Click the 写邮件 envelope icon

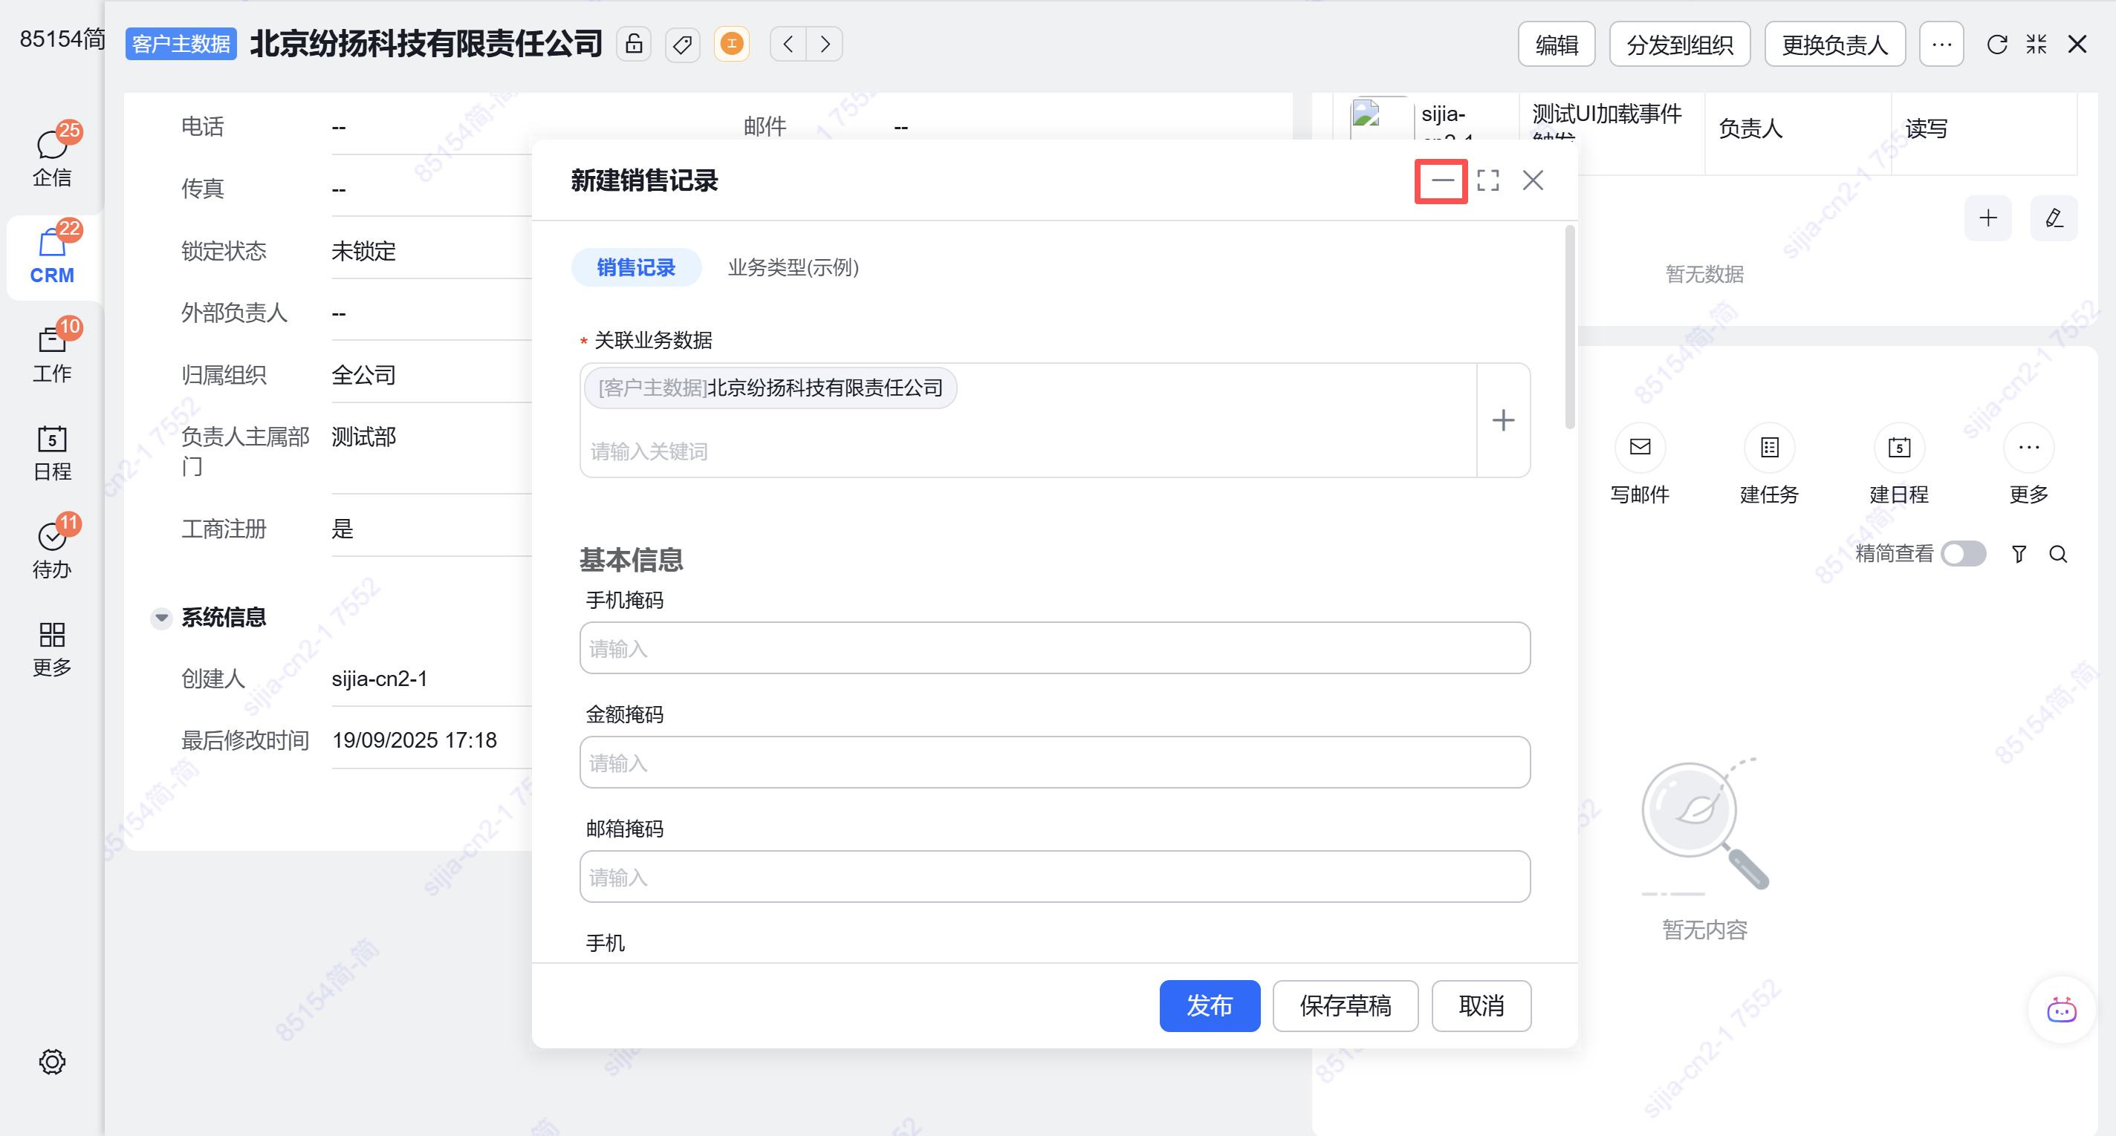[1640, 447]
